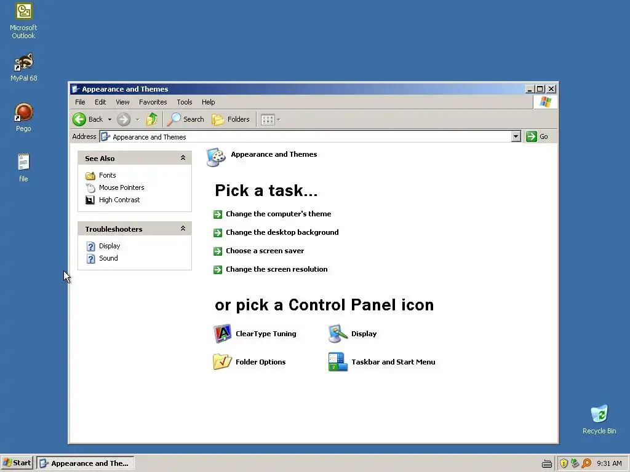The height and width of the screenshot is (472, 630).
Task: Click the orange magnifier tray icon
Action: tap(586, 463)
